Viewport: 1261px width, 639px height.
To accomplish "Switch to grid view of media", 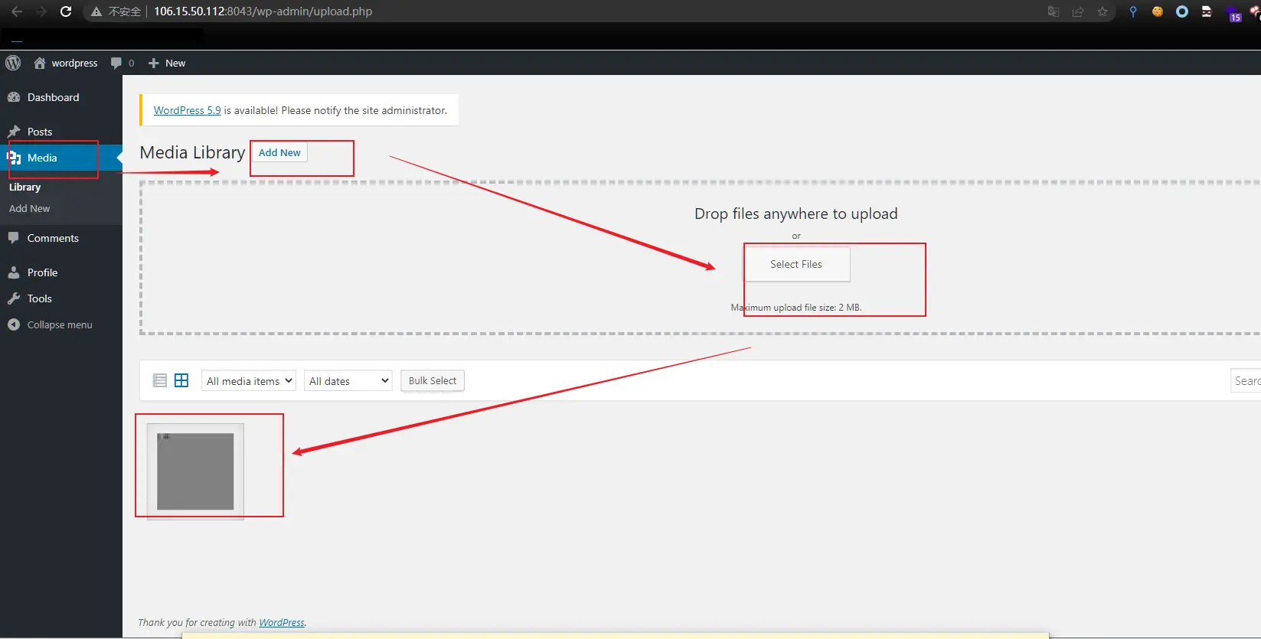I will tap(181, 380).
